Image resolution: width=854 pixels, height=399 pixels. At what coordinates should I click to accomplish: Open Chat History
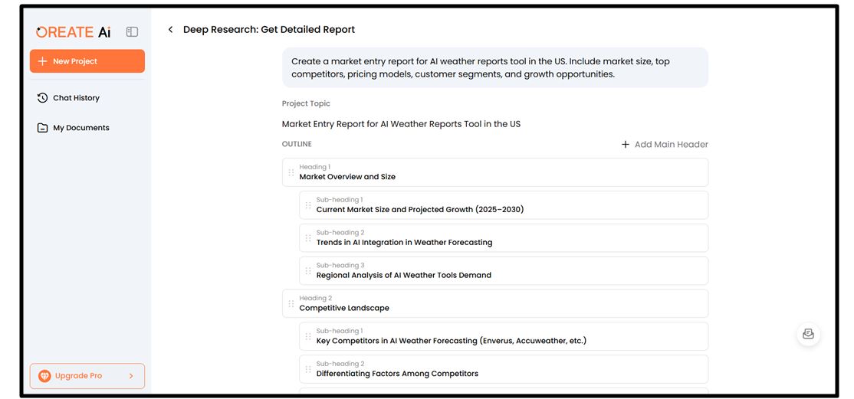pyautogui.click(x=76, y=98)
